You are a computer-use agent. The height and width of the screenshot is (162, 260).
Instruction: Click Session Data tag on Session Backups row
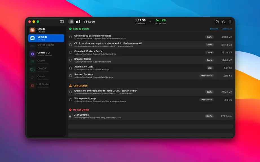click(206, 76)
